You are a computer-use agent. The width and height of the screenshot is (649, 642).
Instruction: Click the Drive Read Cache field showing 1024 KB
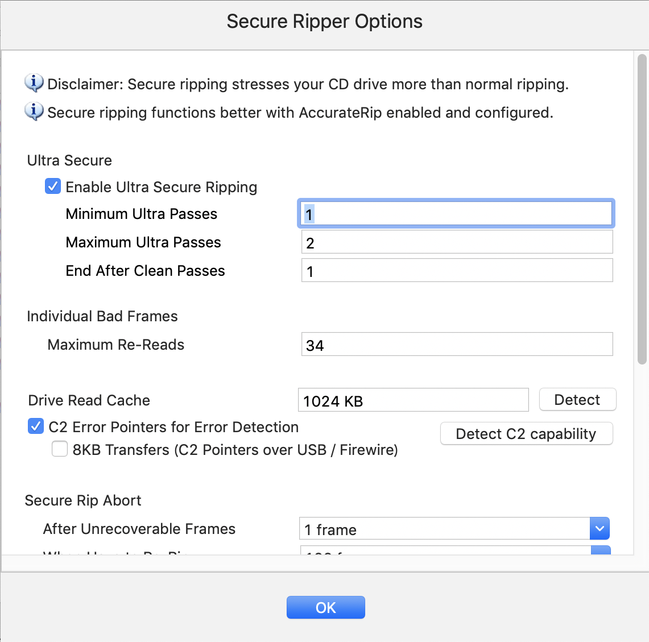414,400
